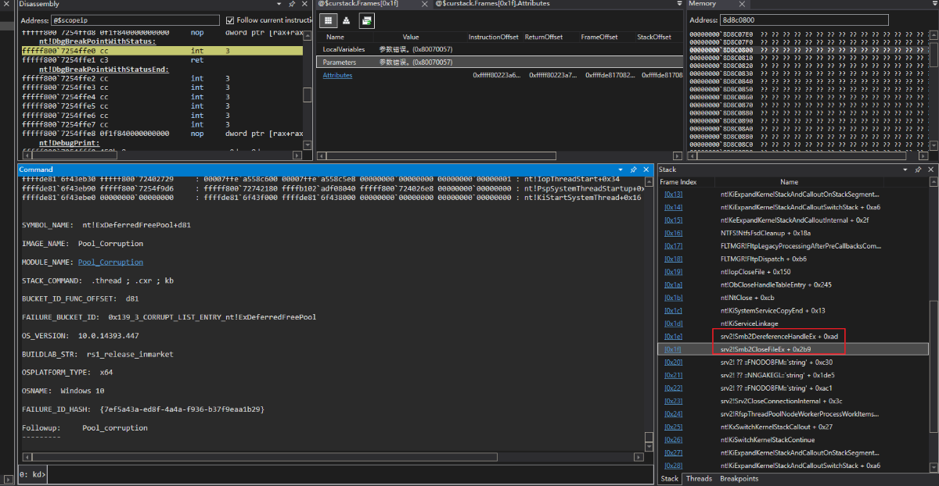Screen dimensions: 939x486
Task: Click the green export icon in frames toolbar
Action: (x=365, y=20)
